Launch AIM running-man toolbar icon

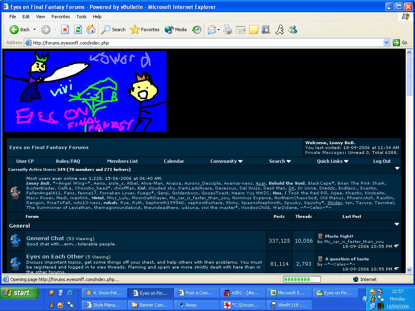(x=280, y=30)
